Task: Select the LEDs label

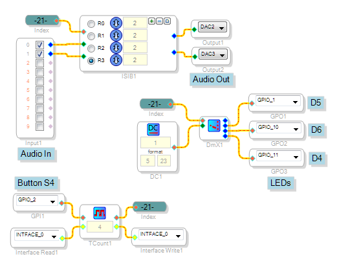Action: click(x=280, y=183)
